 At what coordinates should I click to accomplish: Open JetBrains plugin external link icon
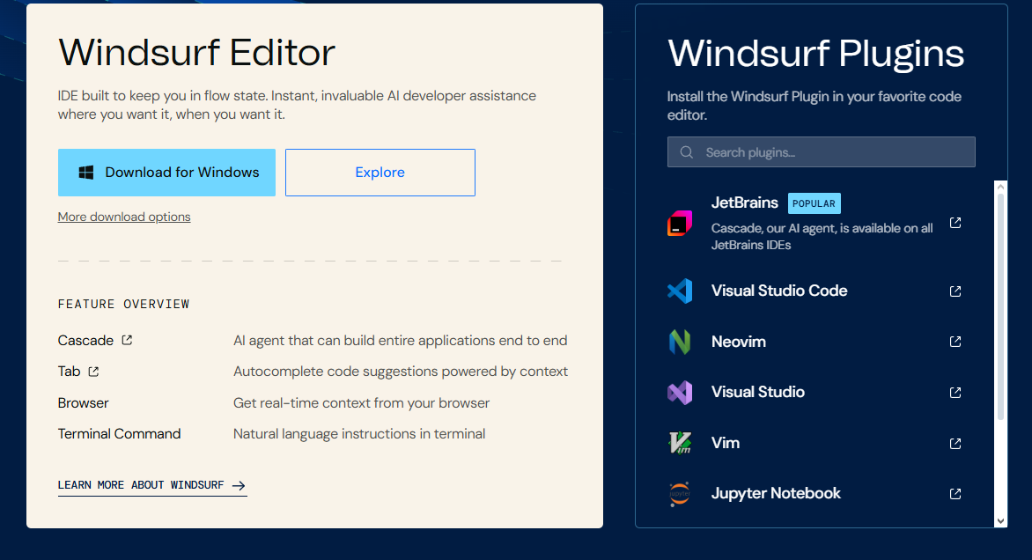click(x=955, y=224)
